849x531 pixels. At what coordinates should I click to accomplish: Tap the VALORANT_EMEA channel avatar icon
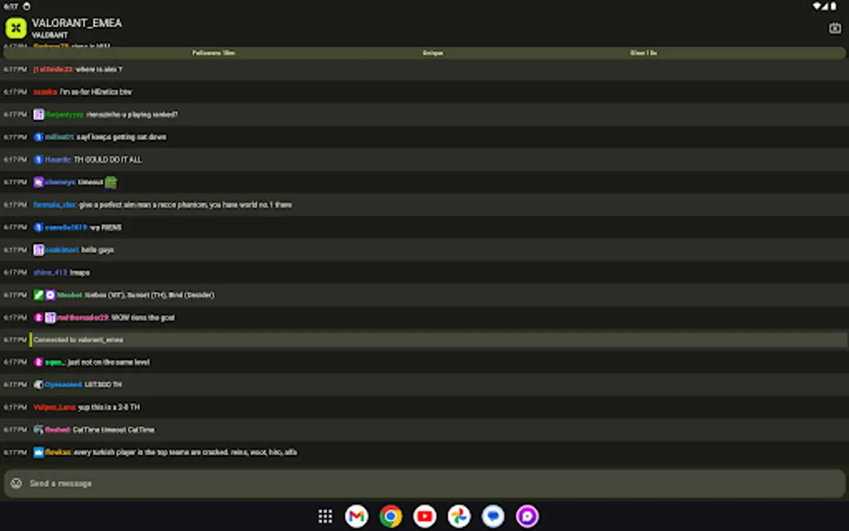point(16,28)
